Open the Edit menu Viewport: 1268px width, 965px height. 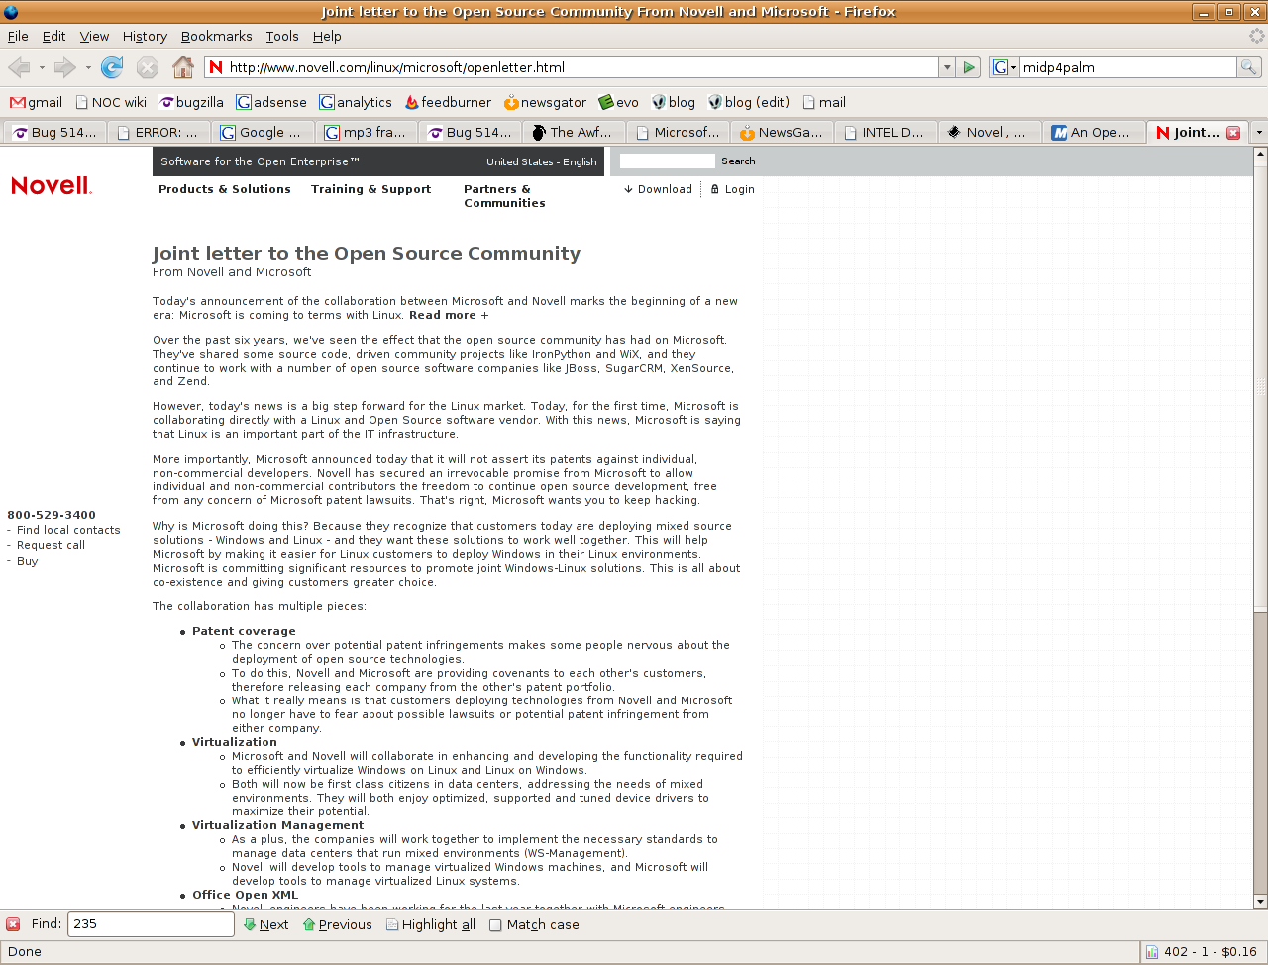(x=53, y=36)
